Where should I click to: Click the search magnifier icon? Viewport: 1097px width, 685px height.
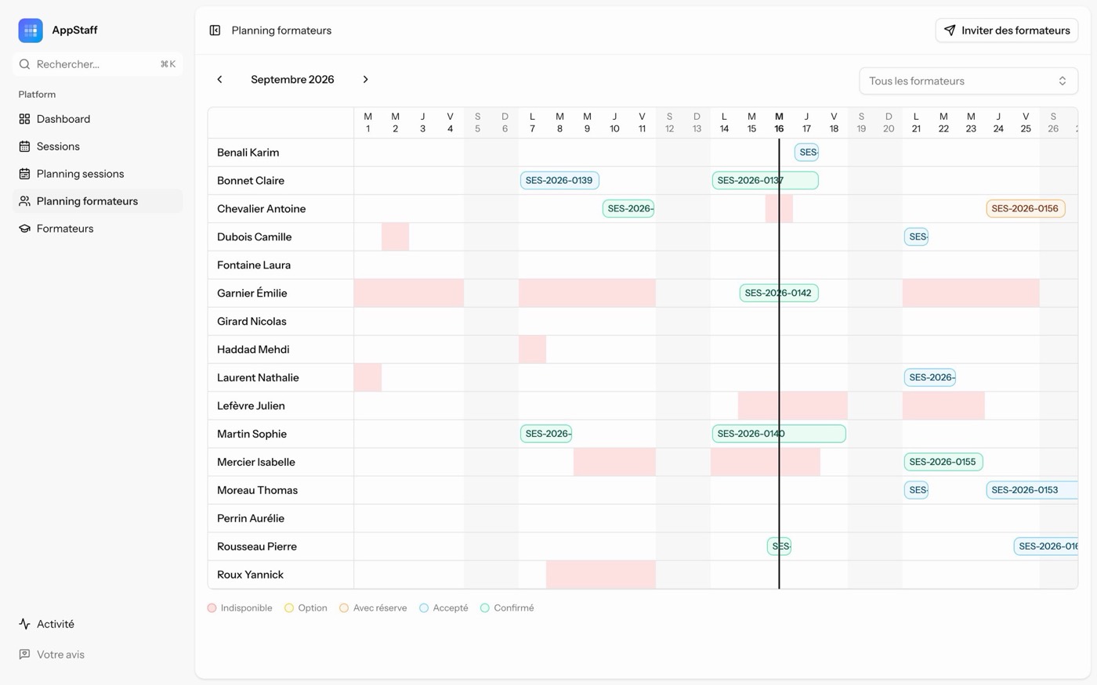tap(25, 64)
